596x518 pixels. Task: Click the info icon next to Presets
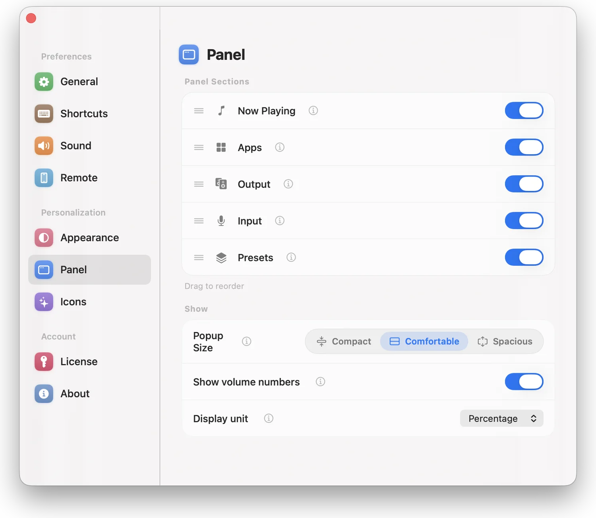291,257
